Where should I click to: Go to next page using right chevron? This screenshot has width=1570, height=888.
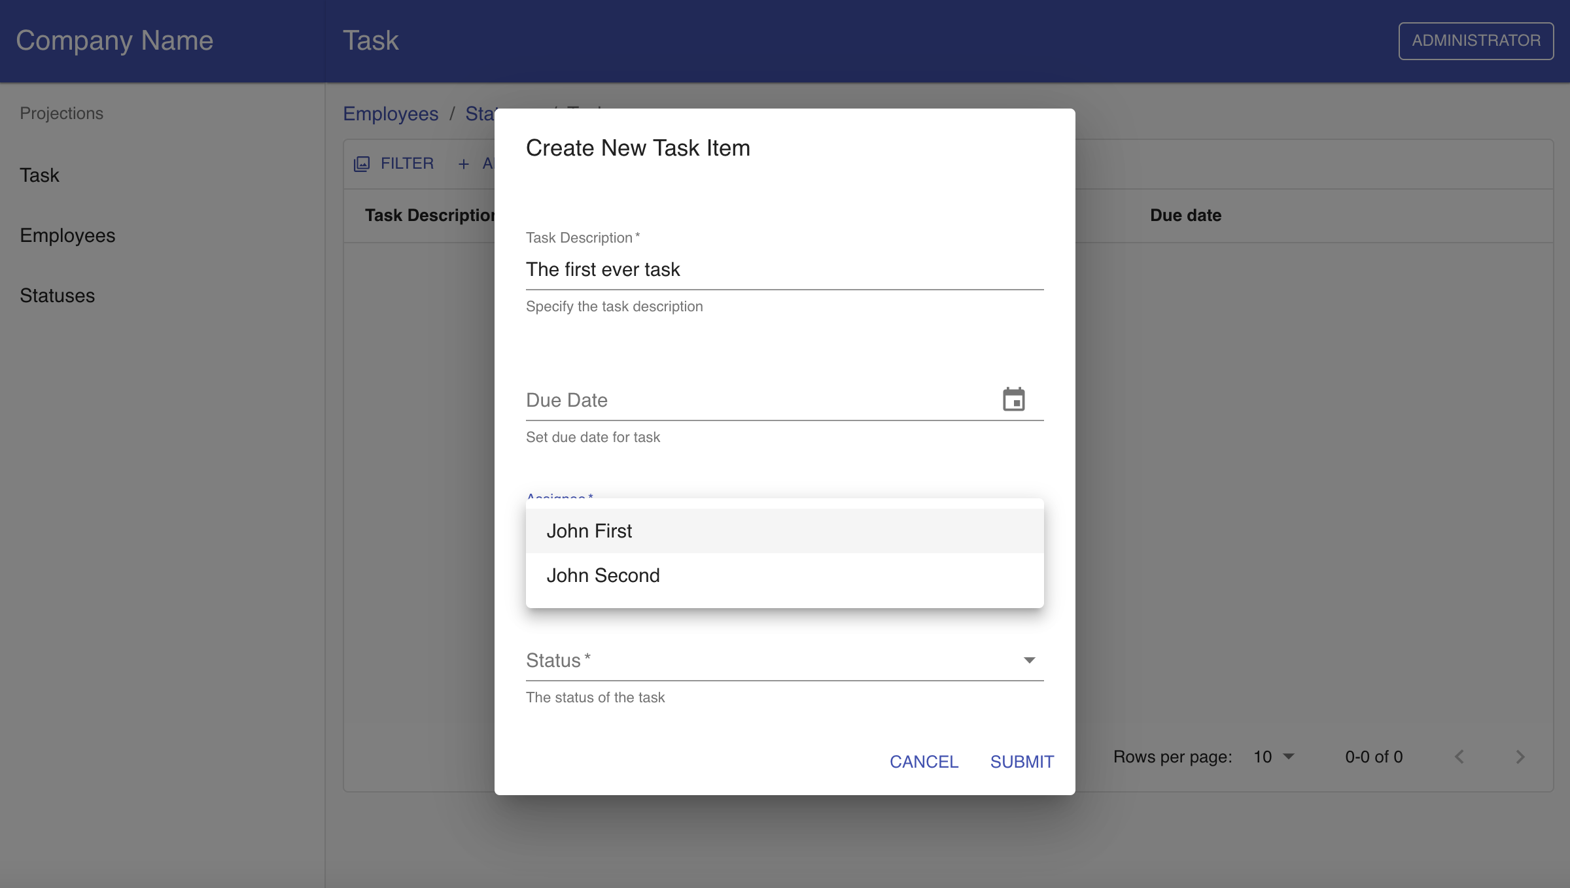tap(1519, 757)
